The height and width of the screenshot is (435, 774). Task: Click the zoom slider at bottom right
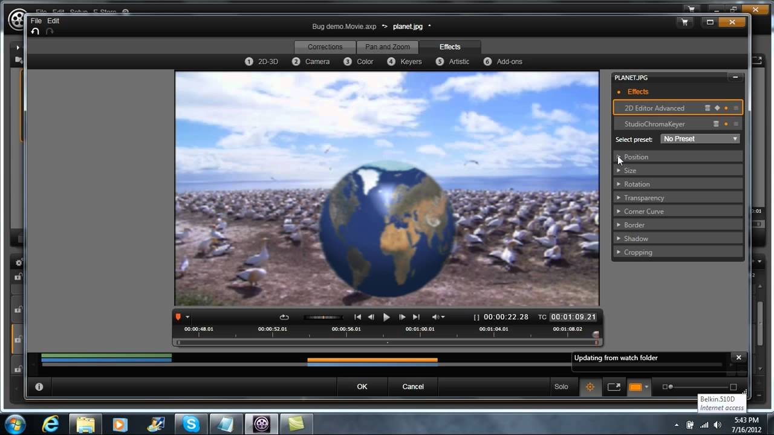(x=700, y=387)
